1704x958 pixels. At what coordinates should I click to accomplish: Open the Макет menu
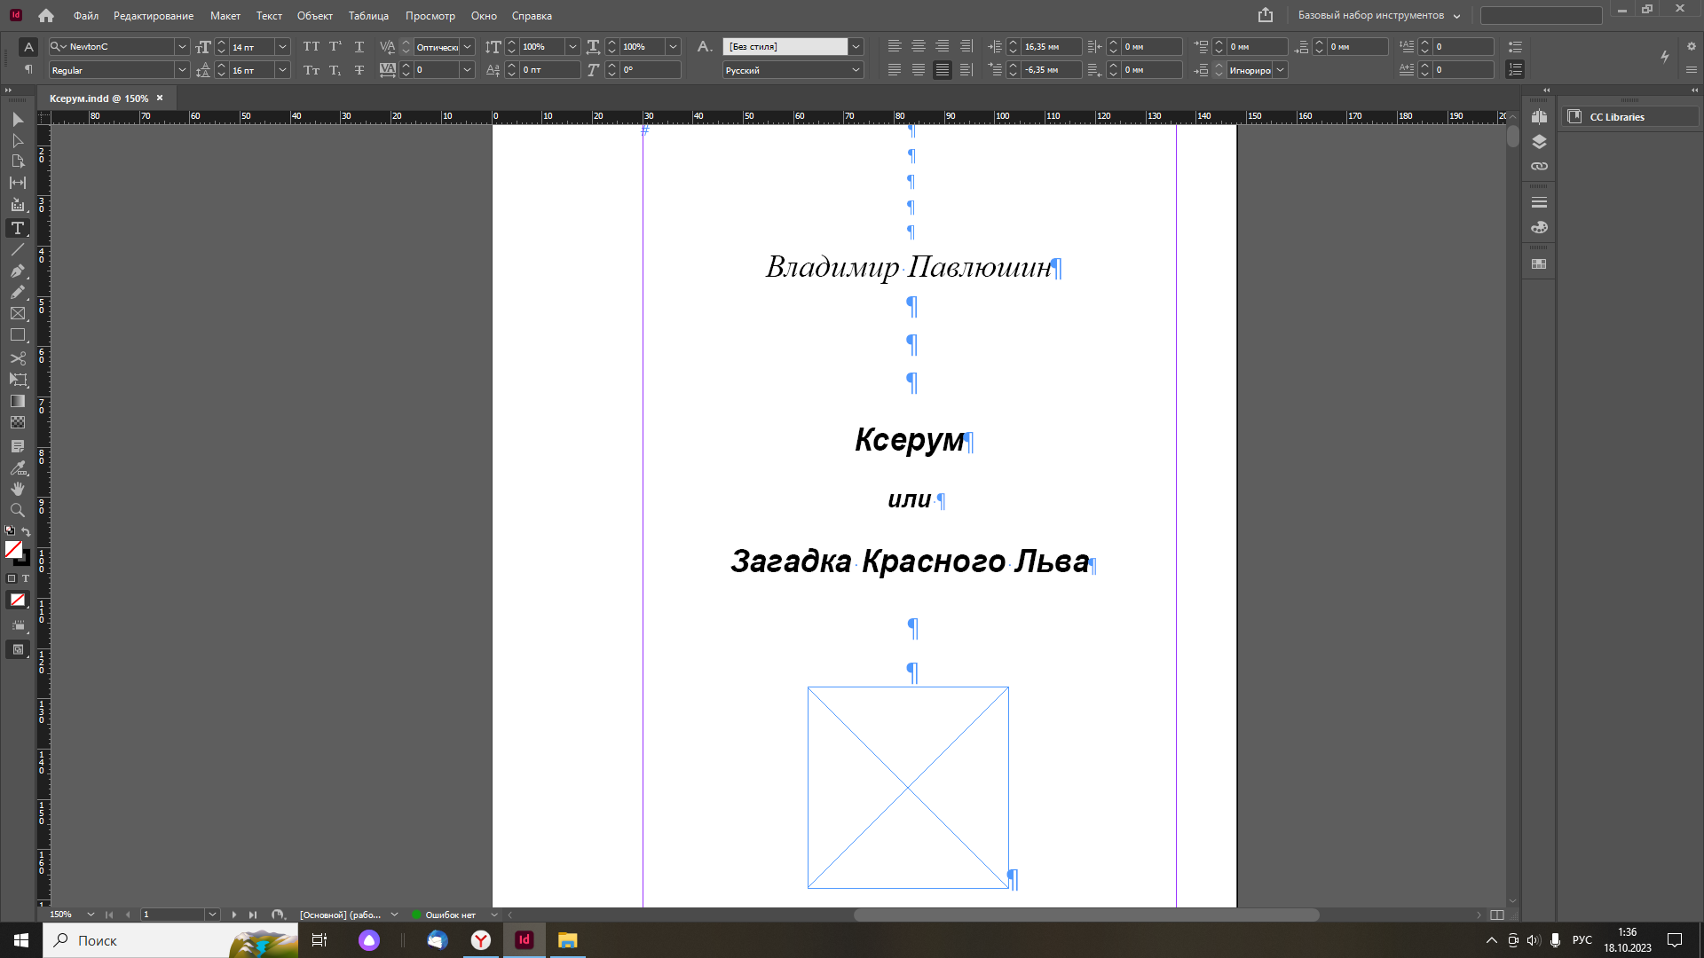(225, 16)
